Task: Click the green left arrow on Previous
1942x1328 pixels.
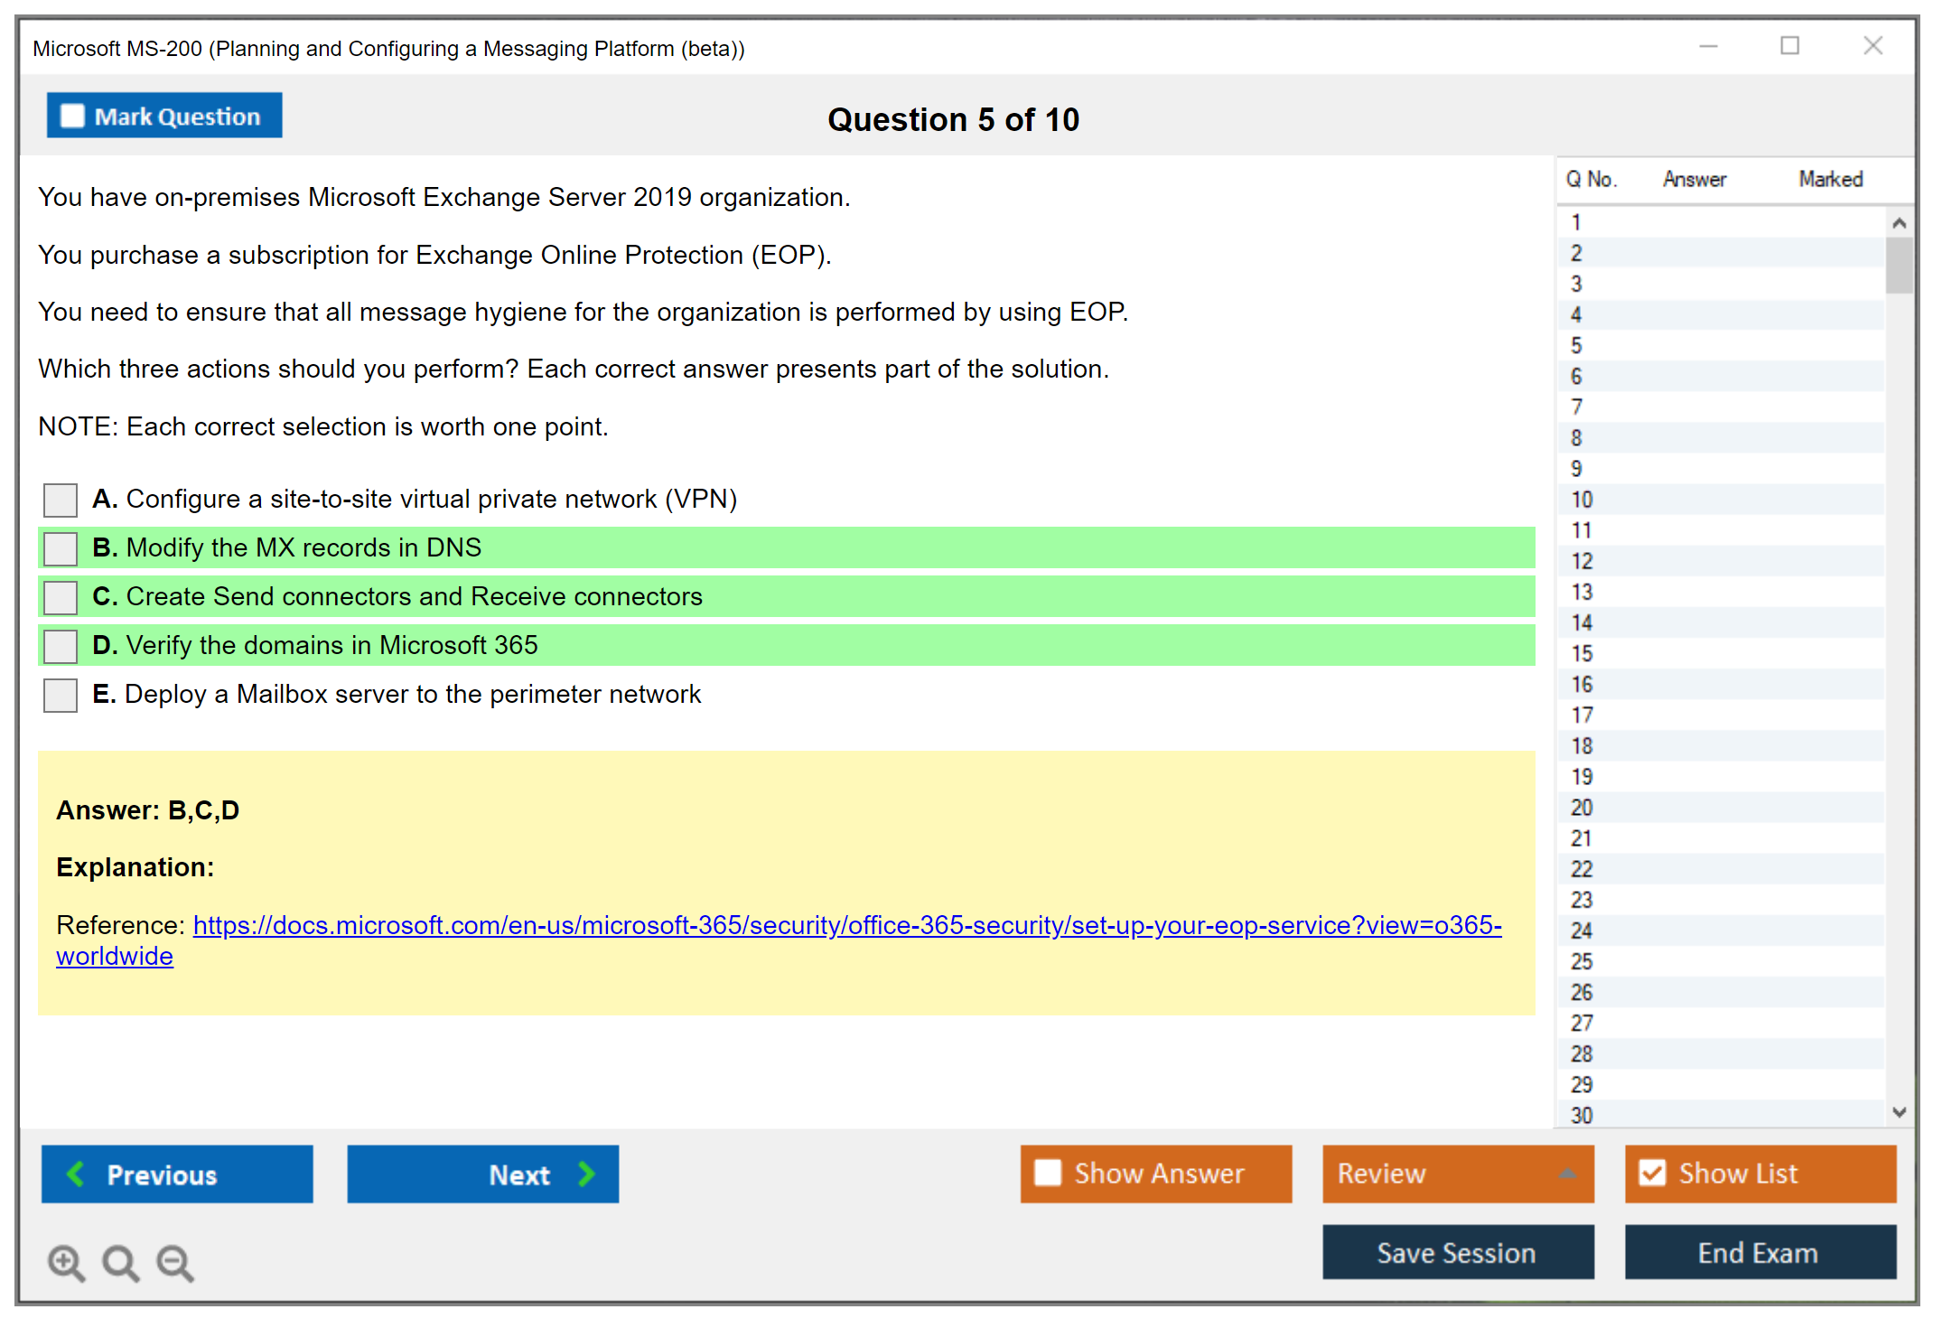Action: click(x=76, y=1174)
